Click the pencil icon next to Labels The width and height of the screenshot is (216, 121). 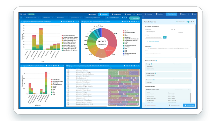pos(174,30)
